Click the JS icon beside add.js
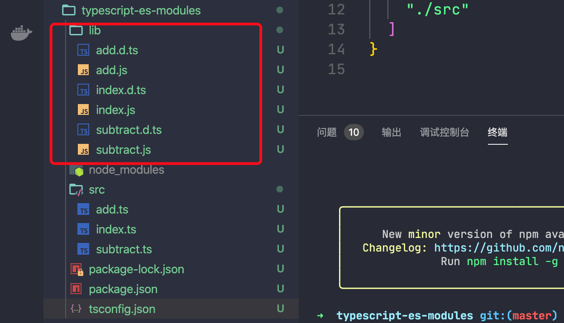 [83, 70]
